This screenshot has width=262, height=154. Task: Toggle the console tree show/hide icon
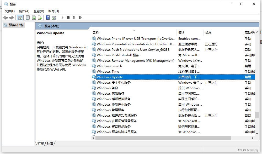click(20, 18)
